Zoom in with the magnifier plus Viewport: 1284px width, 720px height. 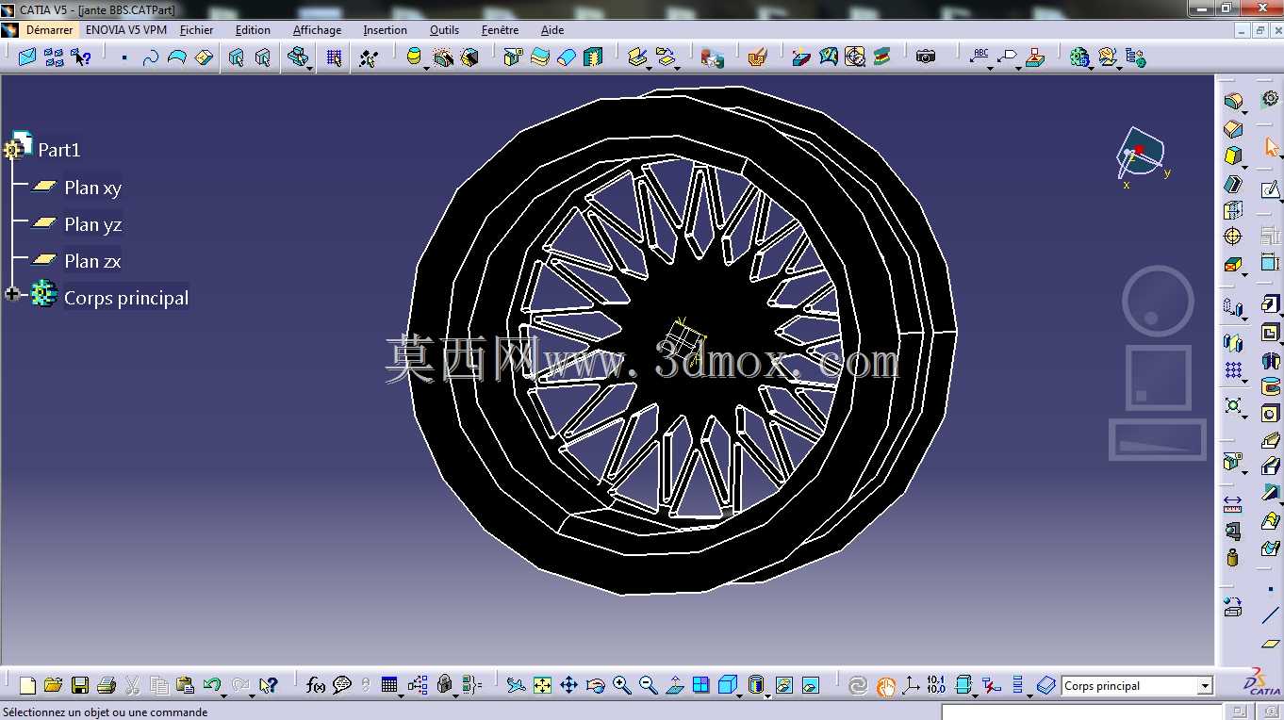point(621,685)
